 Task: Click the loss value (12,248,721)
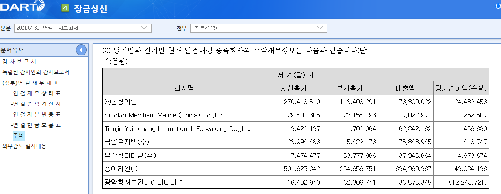pos(468,182)
